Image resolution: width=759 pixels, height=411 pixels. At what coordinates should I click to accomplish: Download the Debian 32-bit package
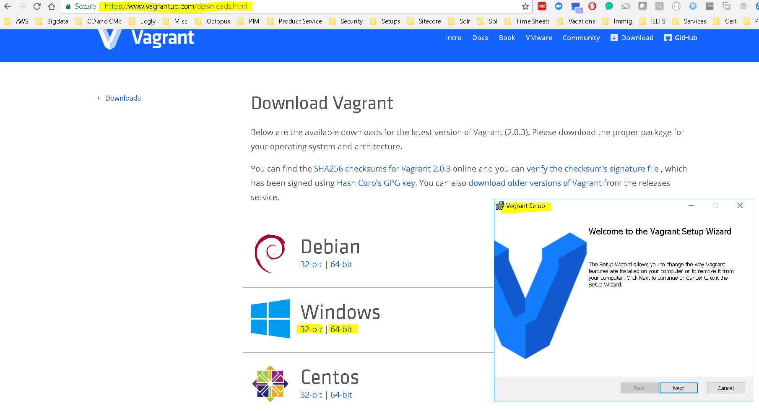tap(311, 264)
